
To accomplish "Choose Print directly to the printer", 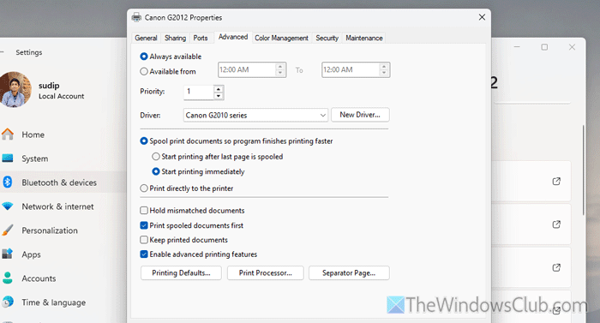I will click(x=144, y=188).
